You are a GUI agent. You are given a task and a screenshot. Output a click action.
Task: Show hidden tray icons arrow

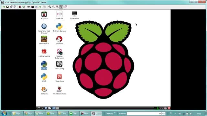176,114
